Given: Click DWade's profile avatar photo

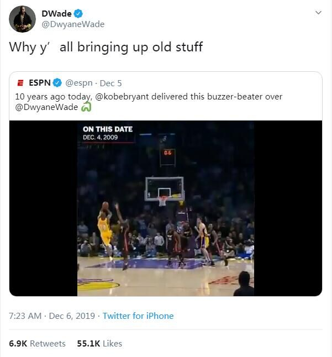Looking at the screenshot, I should point(23,19).
